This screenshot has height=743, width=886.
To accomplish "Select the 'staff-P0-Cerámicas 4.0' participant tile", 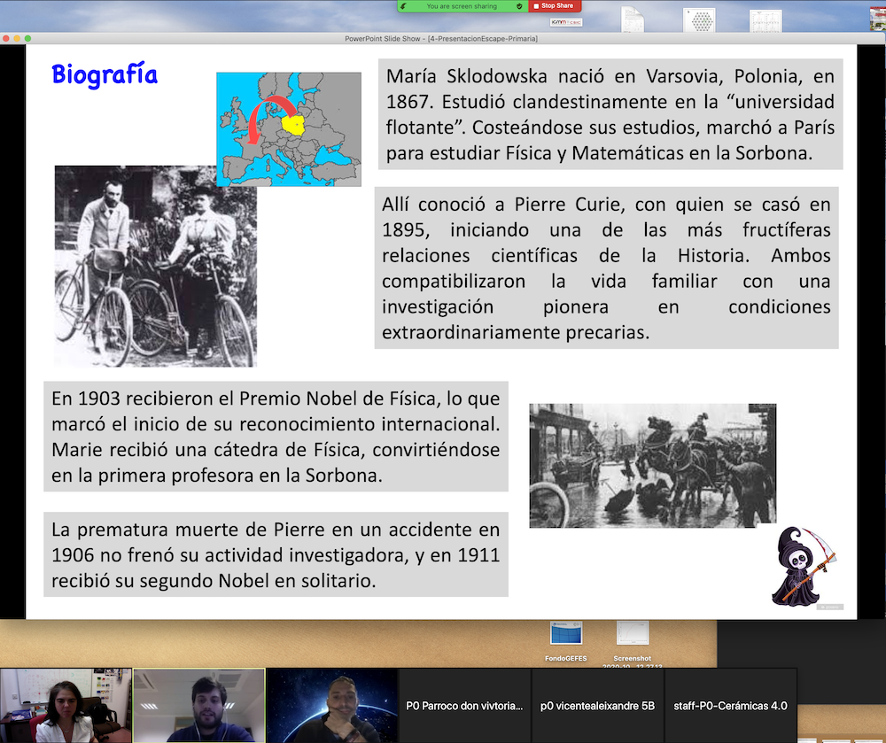I will click(730, 706).
